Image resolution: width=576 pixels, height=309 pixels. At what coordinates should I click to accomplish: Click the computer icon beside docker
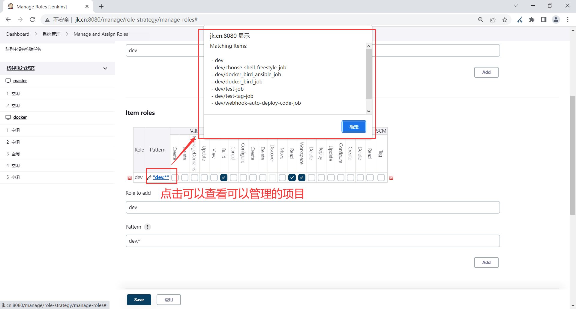tap(8, 117)
